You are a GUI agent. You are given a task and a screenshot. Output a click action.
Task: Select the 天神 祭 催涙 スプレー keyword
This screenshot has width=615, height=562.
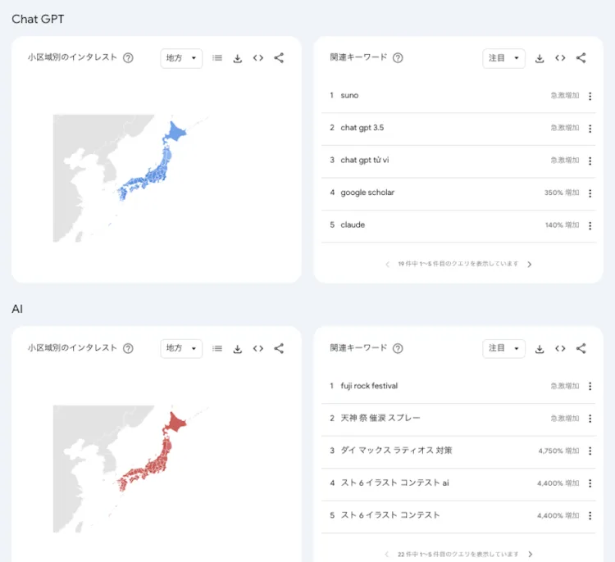coord(380,418)
